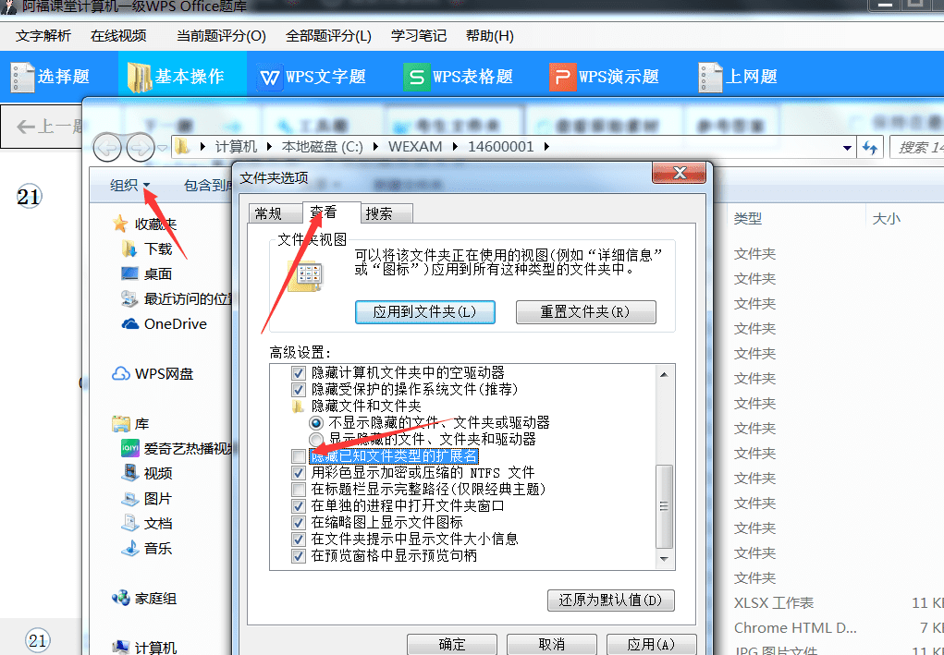
Task: Click the 基本操作 folder icon
Action: pos(138,77)
